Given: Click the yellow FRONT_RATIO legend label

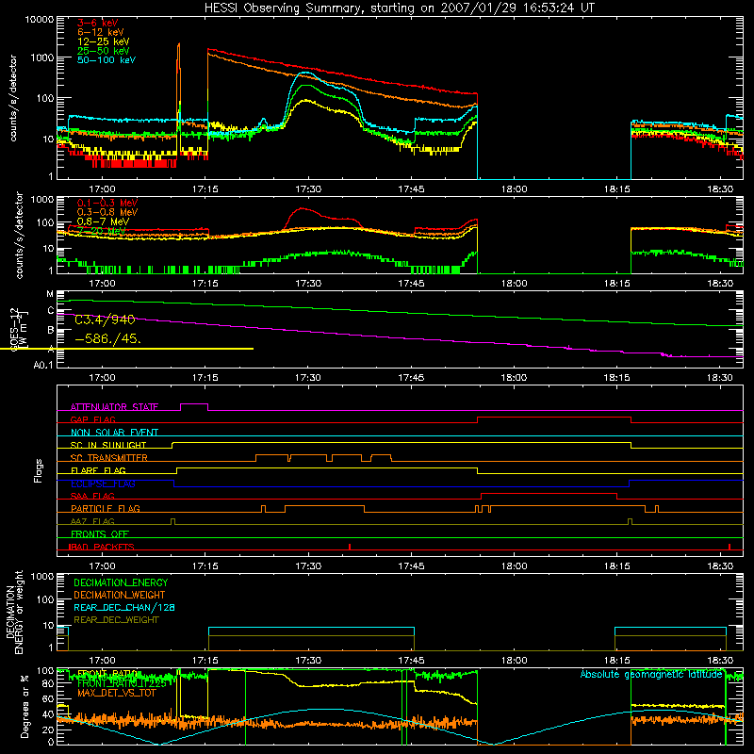Looking at the screenshot, I should click(x=107, y=674).
